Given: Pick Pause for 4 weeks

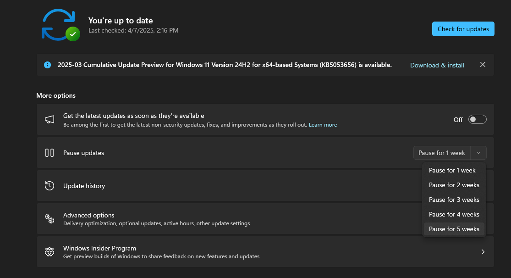Looking at the screenshot, I should point(454,214).
